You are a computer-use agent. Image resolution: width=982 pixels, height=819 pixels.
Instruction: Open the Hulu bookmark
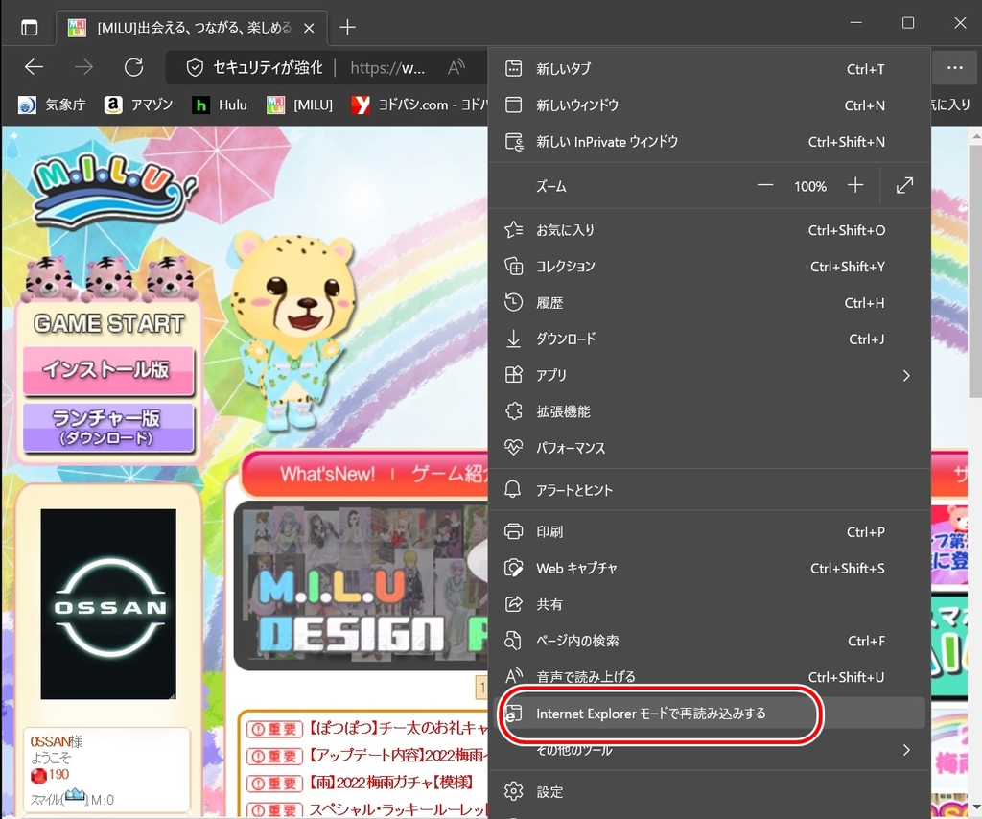220,105
